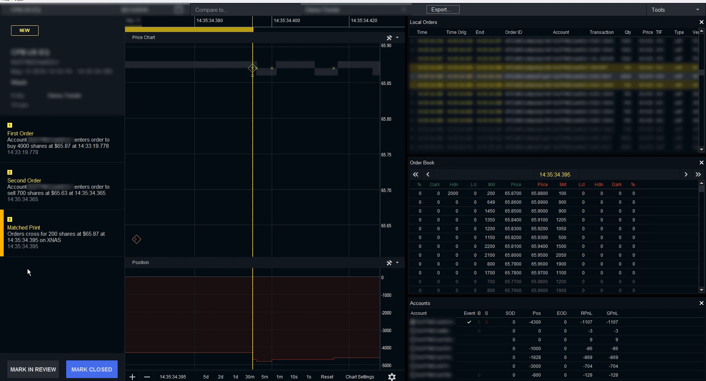
Task: Sort Accounts by Pos column
Action: 536,313
